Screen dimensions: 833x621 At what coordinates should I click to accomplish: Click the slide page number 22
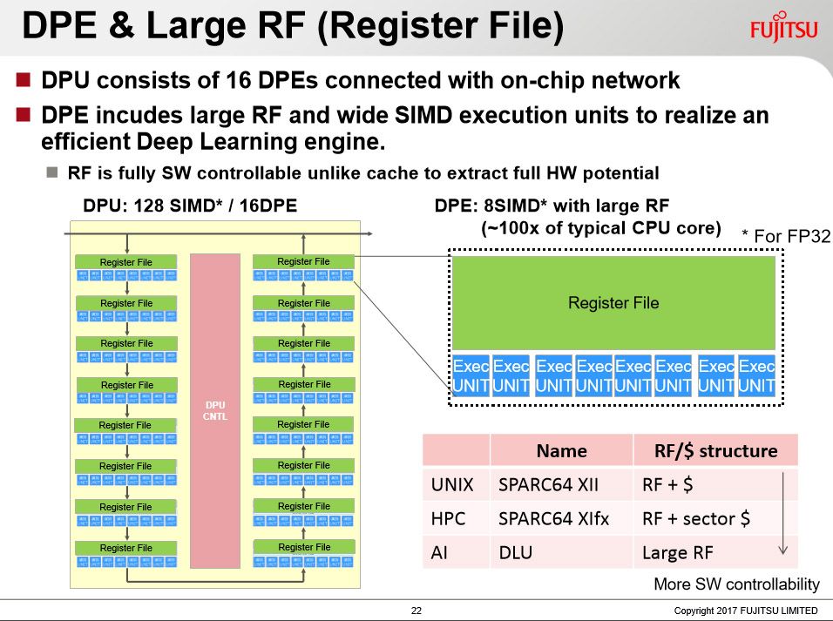click(416, 611)
